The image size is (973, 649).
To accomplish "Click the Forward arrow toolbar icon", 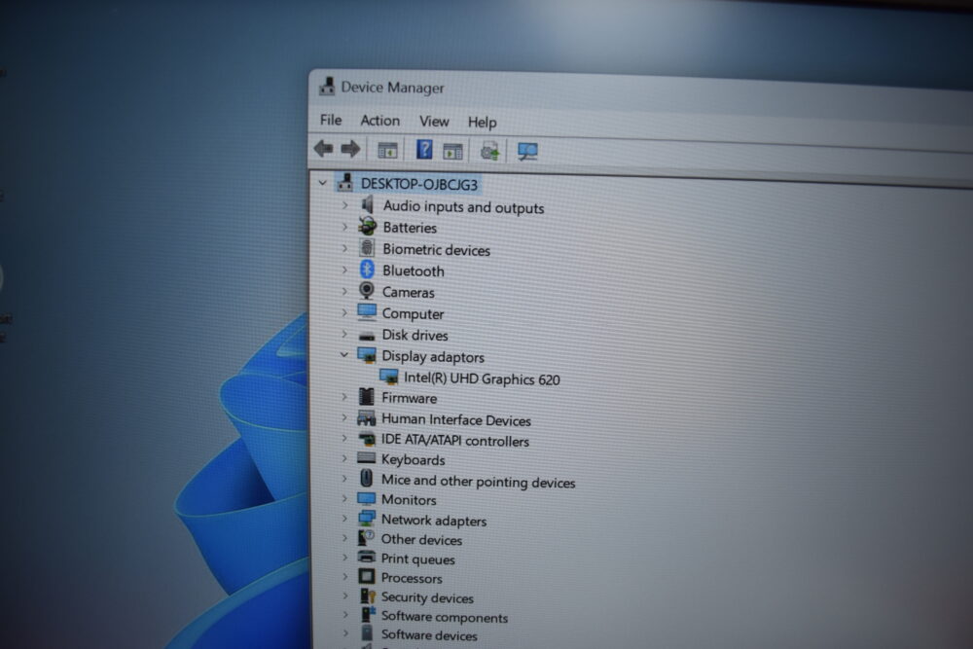I will point(350,149).
